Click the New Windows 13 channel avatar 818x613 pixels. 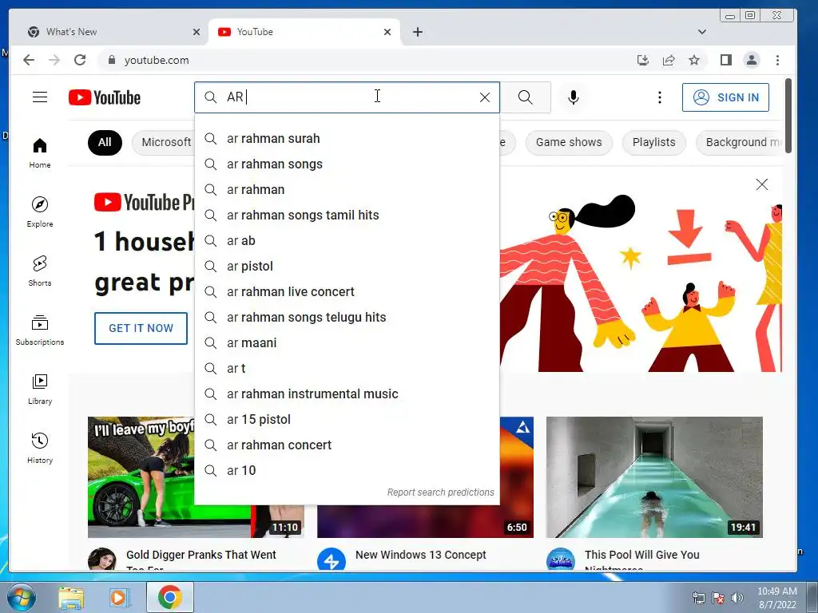[332, 560]
